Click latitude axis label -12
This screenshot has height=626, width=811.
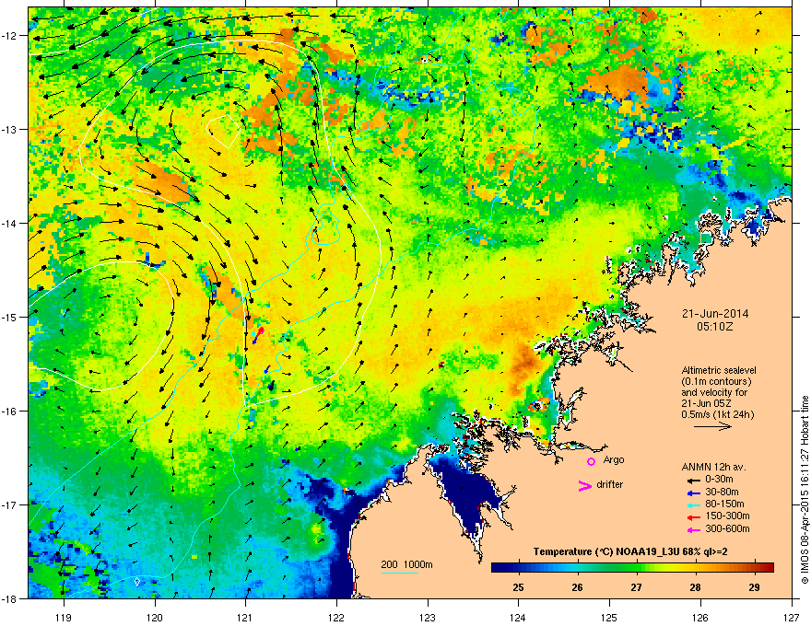11,35
